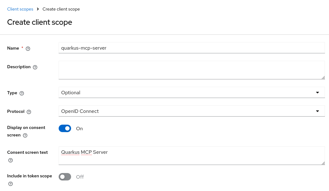Open the Type dropdown showing Optional
329x191 pixels.
point(192,92)
